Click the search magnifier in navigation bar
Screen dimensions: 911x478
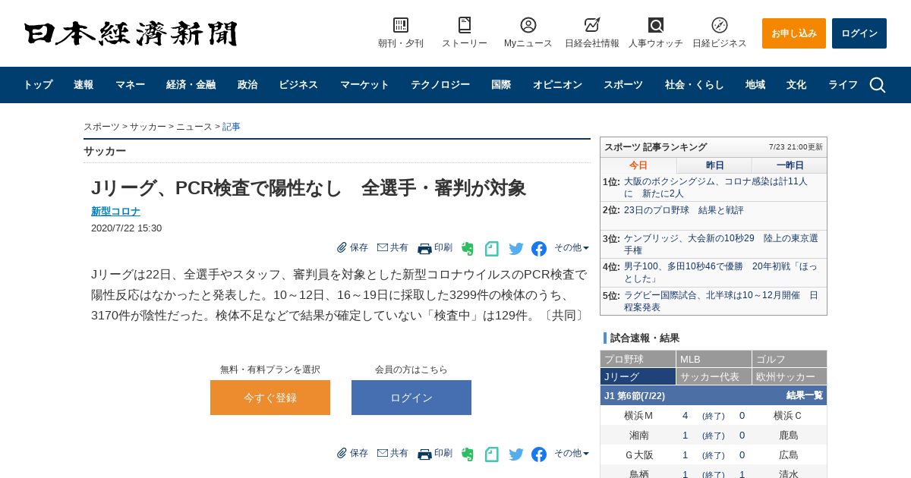tap(878, 85)
